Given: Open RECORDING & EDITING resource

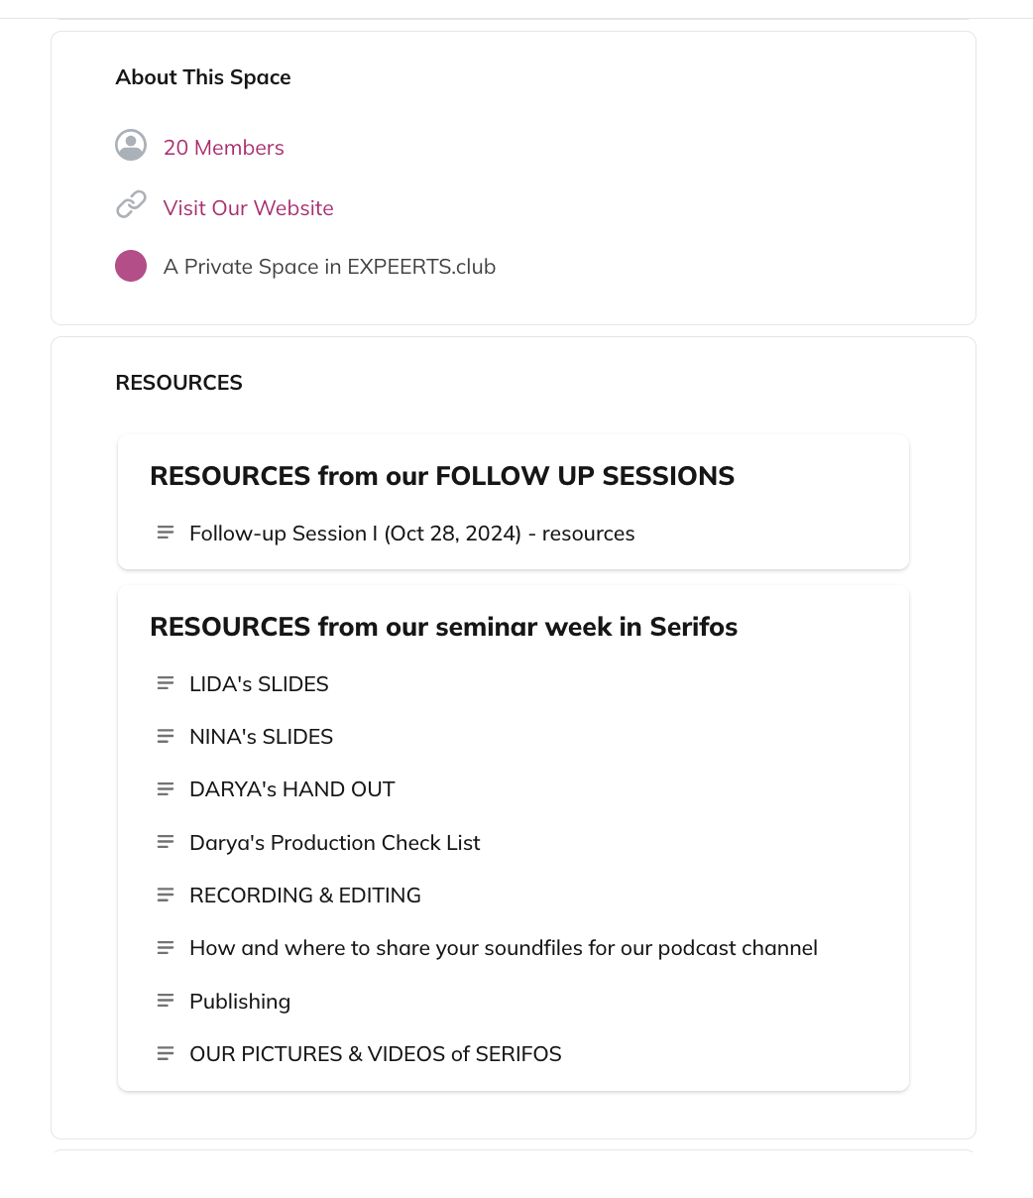Looking at the screenshot, I should 304,896.
